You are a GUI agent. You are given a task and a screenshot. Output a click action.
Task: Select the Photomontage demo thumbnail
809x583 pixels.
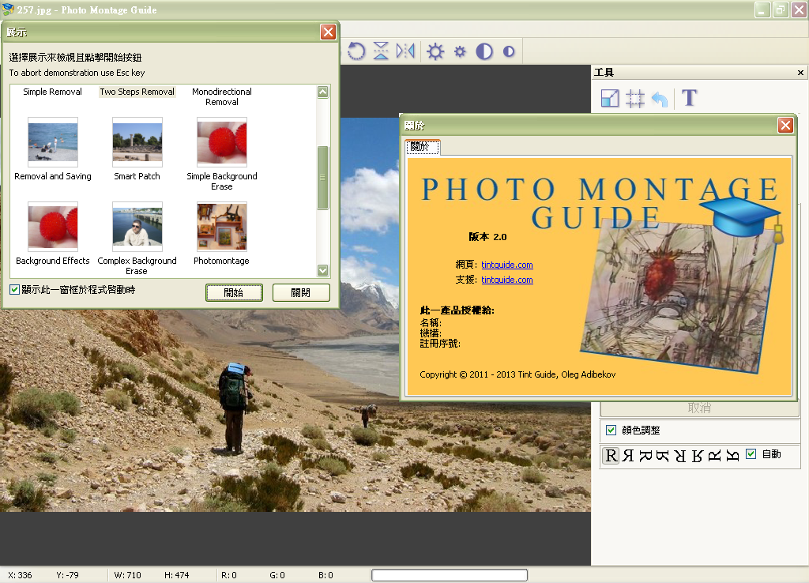coord(222,227)
